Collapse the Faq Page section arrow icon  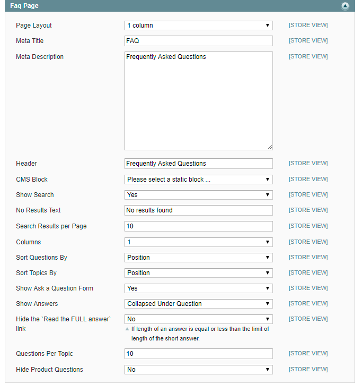345,6
